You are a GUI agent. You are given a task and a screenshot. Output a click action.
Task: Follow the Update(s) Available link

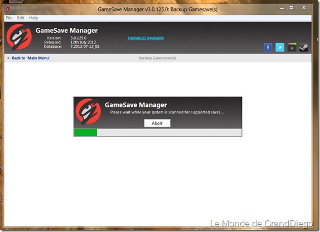point(146,38)
